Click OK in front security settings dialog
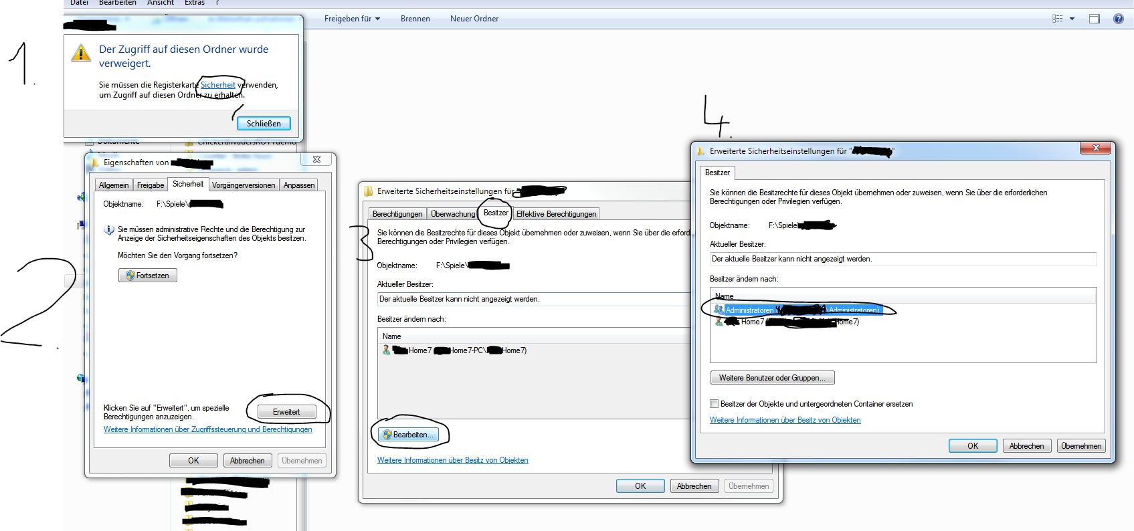The width and height of the screenshot is (1134, 531). pyautogui.click(x=973, y=446)
